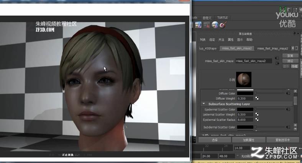Screen dimensions: 302x163
Task: Switch to misss_fast_skin_maya2 tab
Action: [x=237, y=48]
